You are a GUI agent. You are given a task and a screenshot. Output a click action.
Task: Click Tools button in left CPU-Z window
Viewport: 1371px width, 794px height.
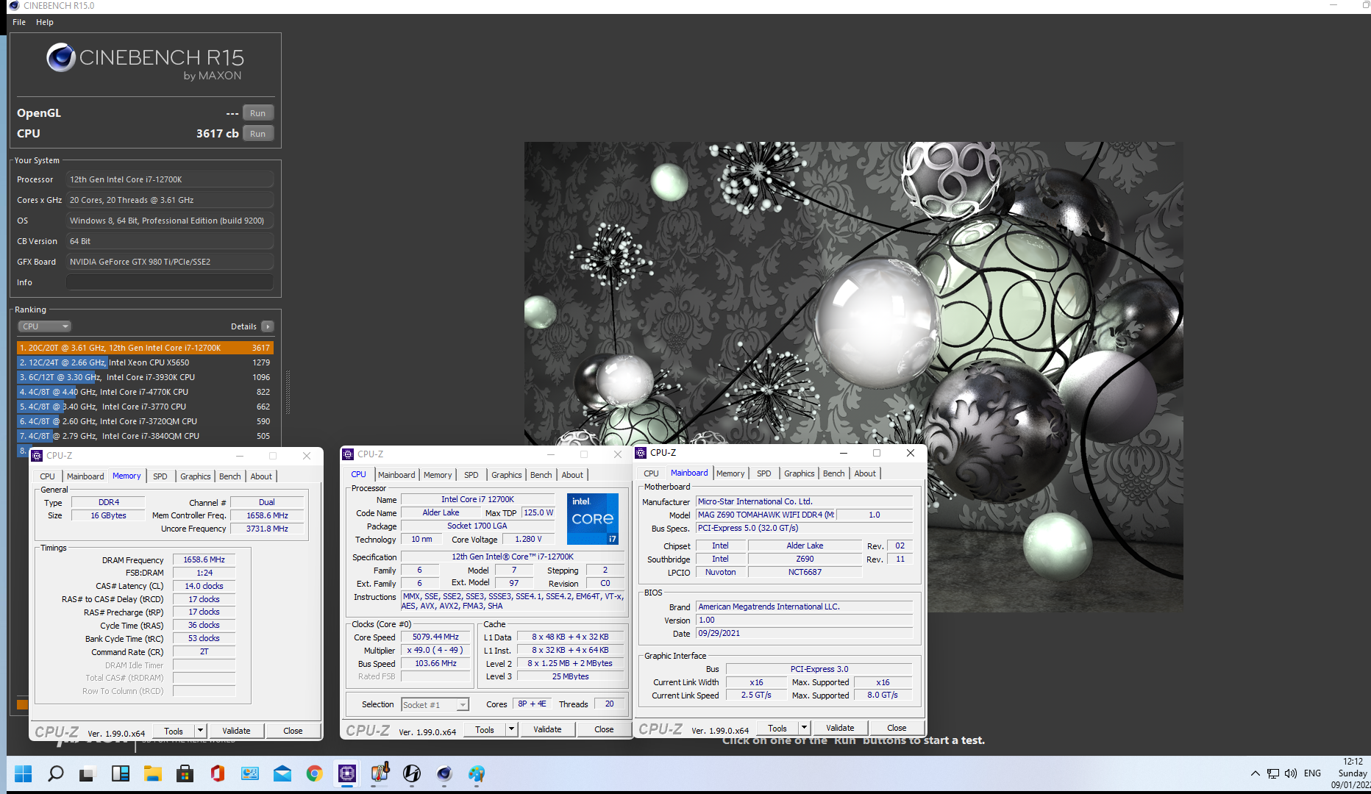pyautogui.click(x=174, y=731)
